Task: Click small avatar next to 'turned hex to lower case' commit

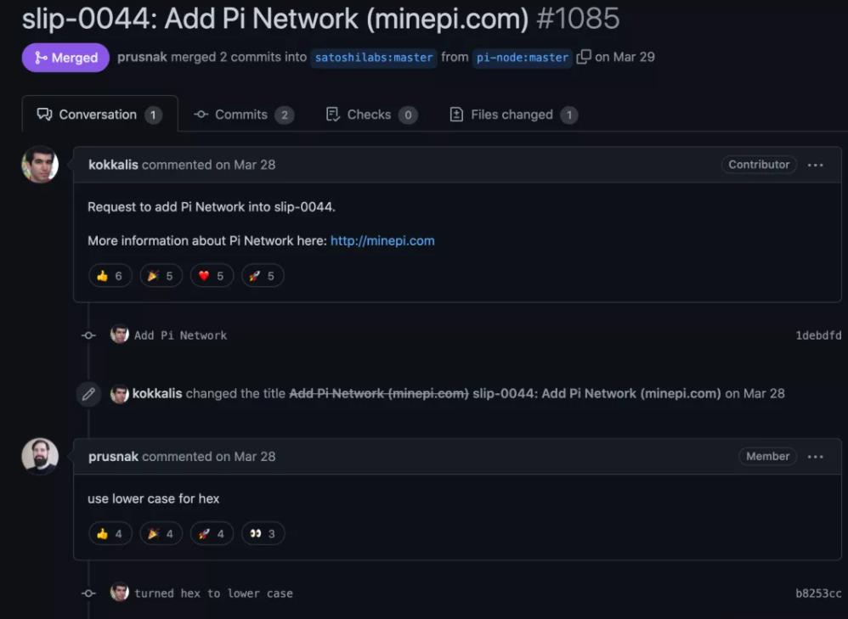Action: click(x=120, y=592)
